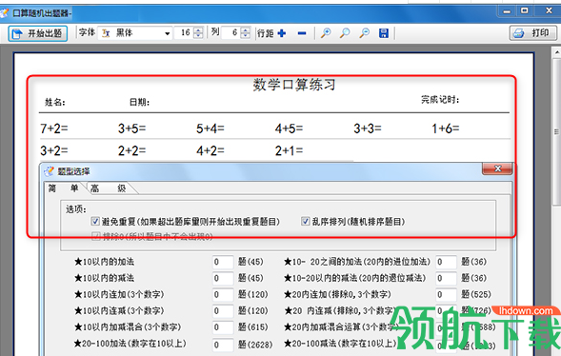561x356 pixels.
Task: Click the problem 2+2= on the worksheet
Action: [x=132, y=150]
